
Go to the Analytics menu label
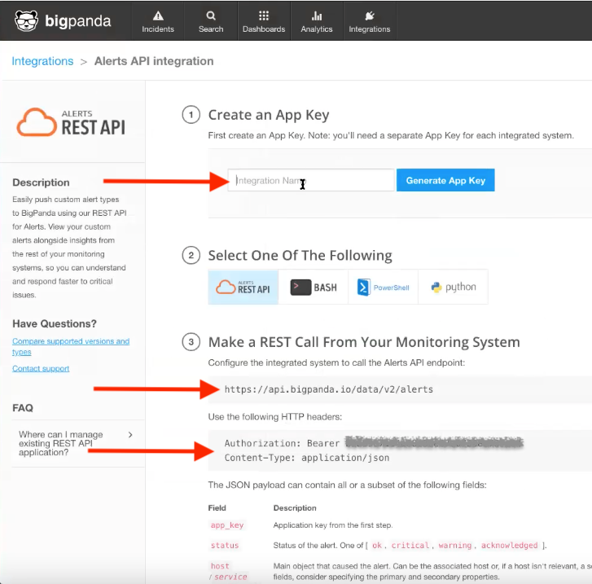coord(317,29)
